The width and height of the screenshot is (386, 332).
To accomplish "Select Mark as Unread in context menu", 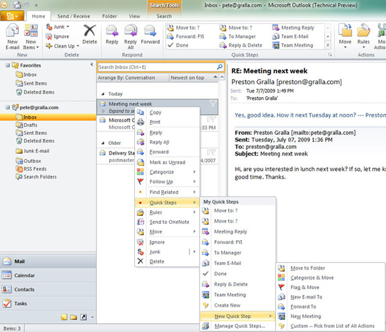I will 167,162.
